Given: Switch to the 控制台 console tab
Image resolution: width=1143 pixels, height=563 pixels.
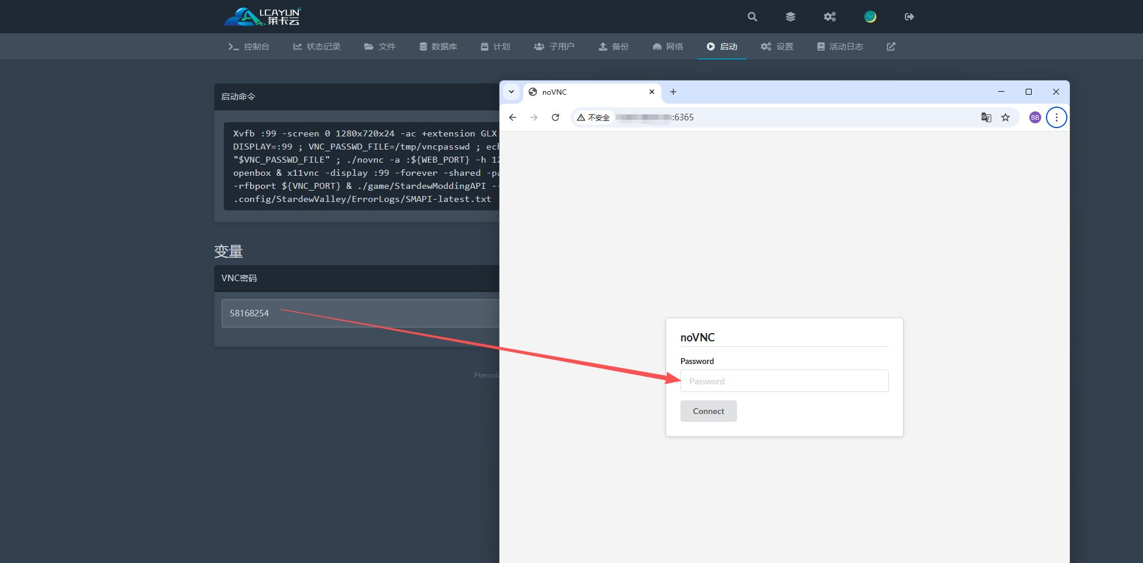Looking at the screenshot, I should tap(249, 46).
